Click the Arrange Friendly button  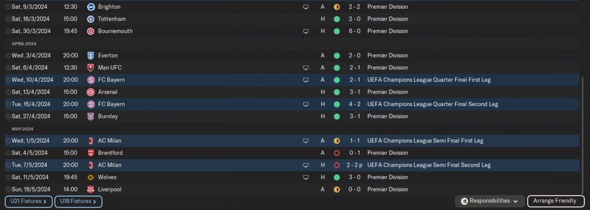(x=555, y=201)
